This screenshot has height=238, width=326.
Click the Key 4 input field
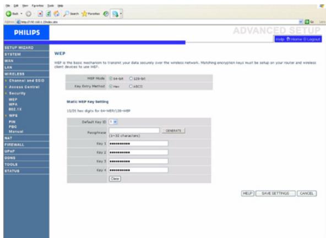(138, 170)
